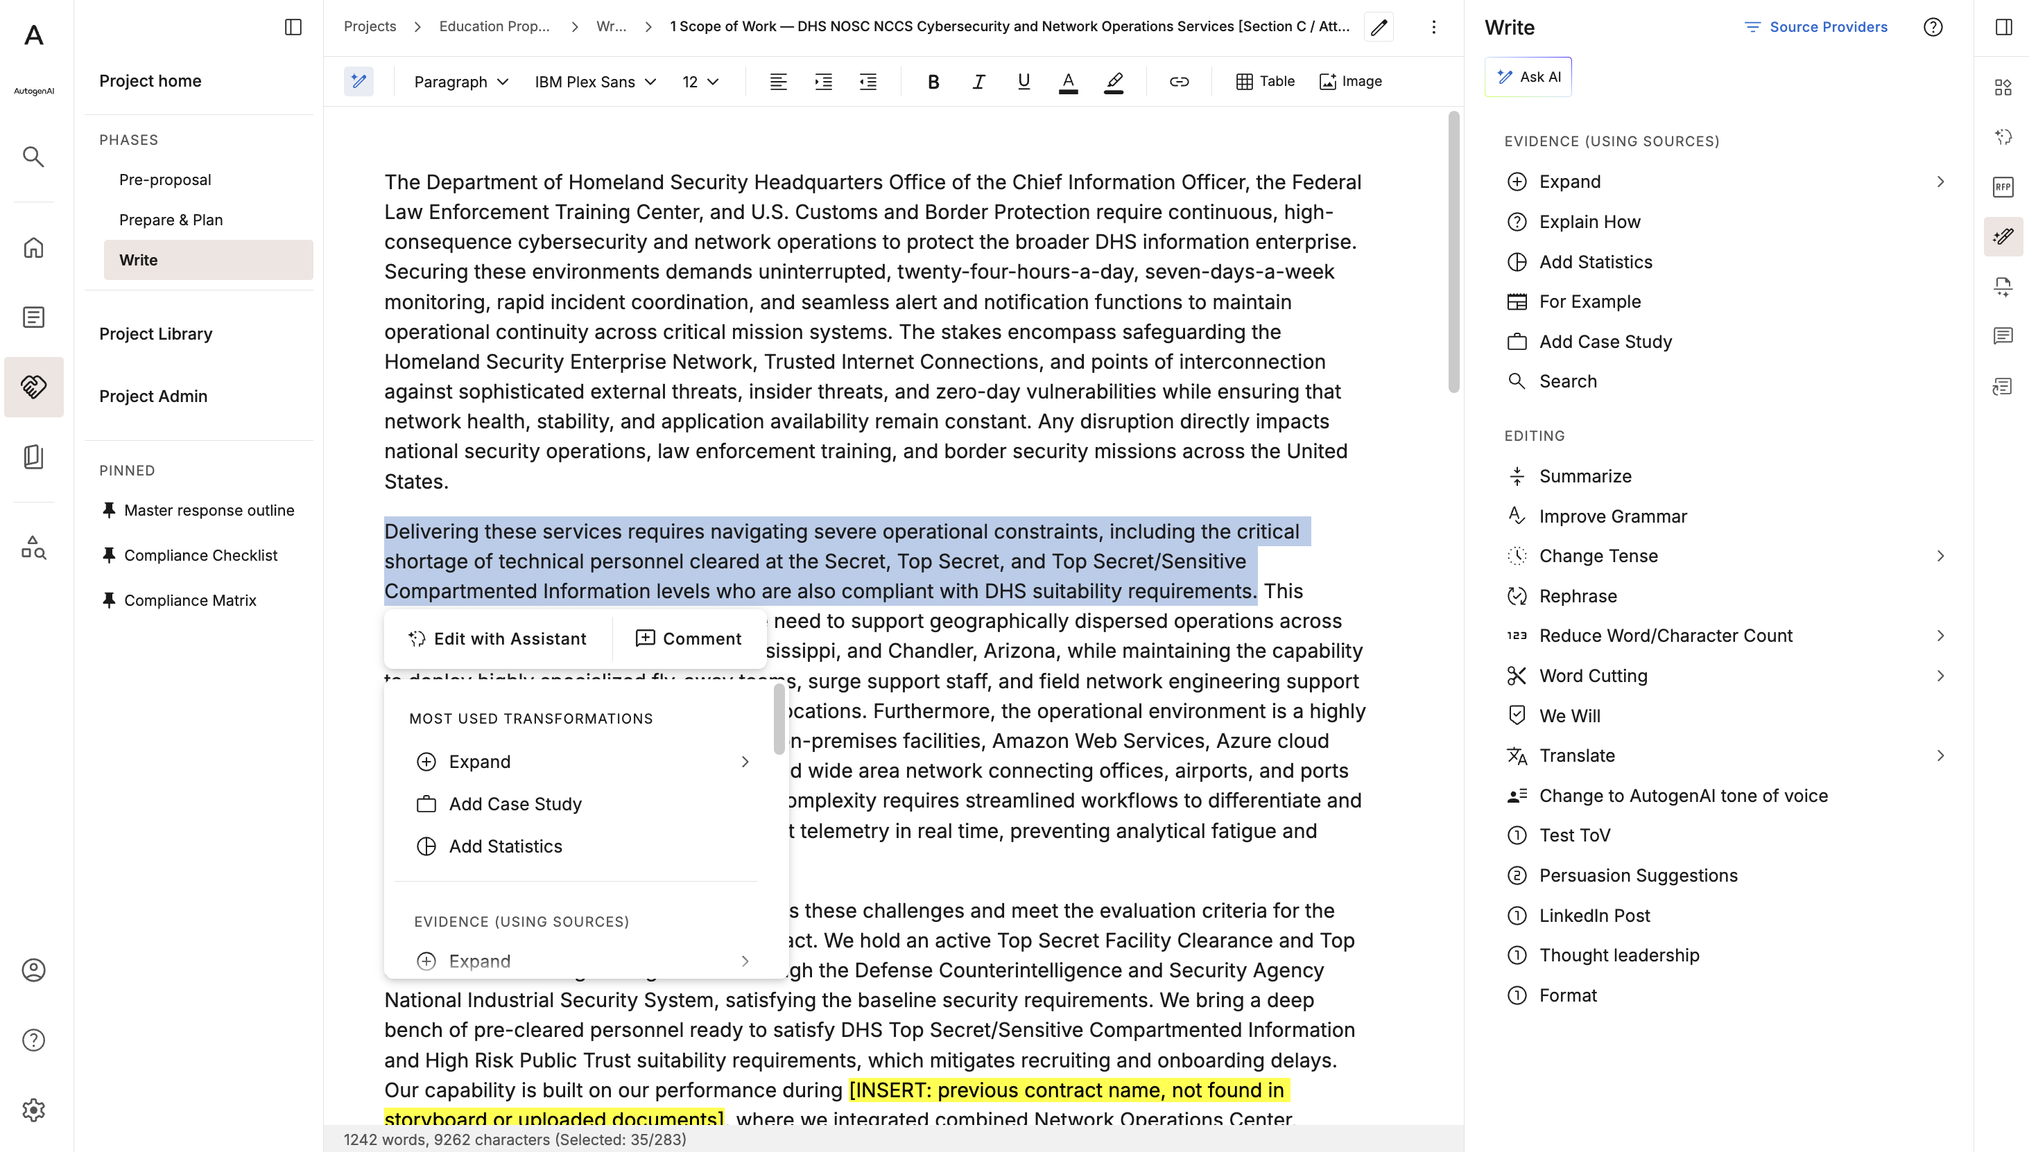Open the home icon in left rail
Image resolution: width=2029 pixels, height=1152 pixels.
(33, 247)
